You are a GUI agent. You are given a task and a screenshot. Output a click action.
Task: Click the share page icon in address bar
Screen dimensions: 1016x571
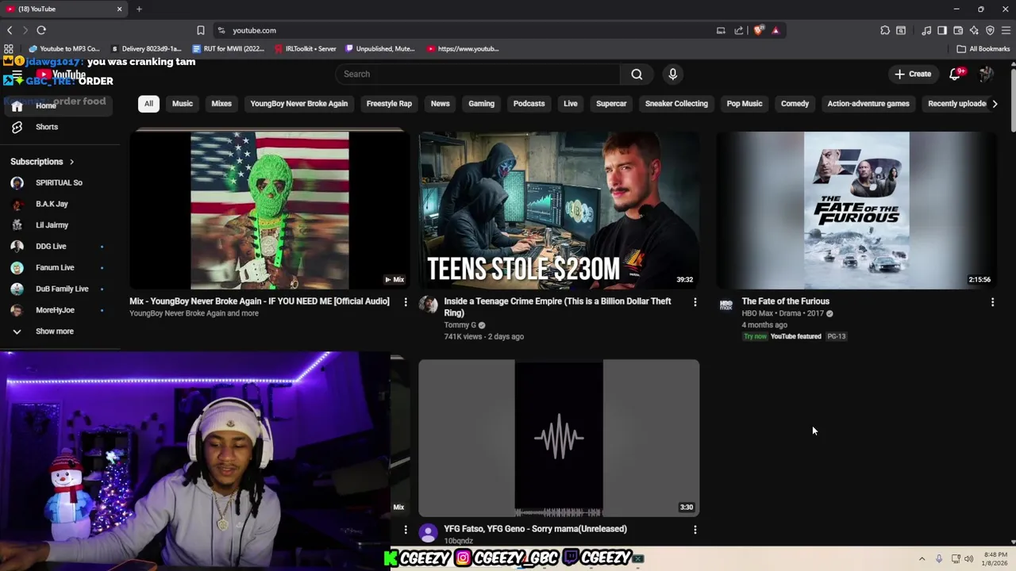point(739,30)
